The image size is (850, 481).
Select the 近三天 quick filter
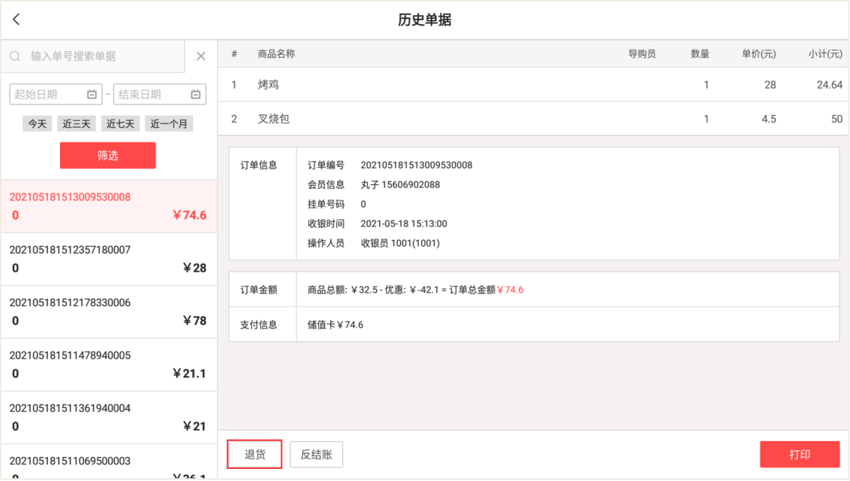(x=76, y=124)
